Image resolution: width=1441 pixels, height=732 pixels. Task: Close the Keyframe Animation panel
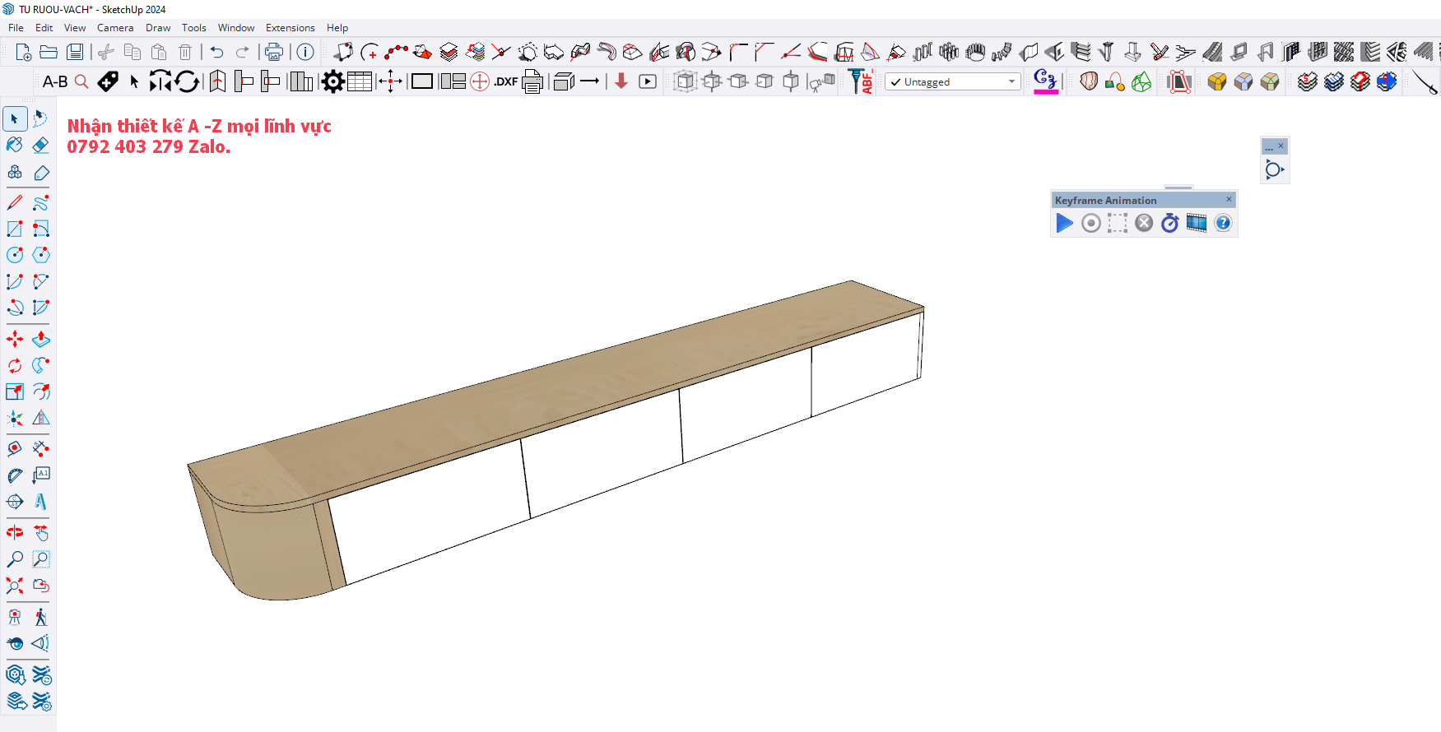pos(1229,200)
